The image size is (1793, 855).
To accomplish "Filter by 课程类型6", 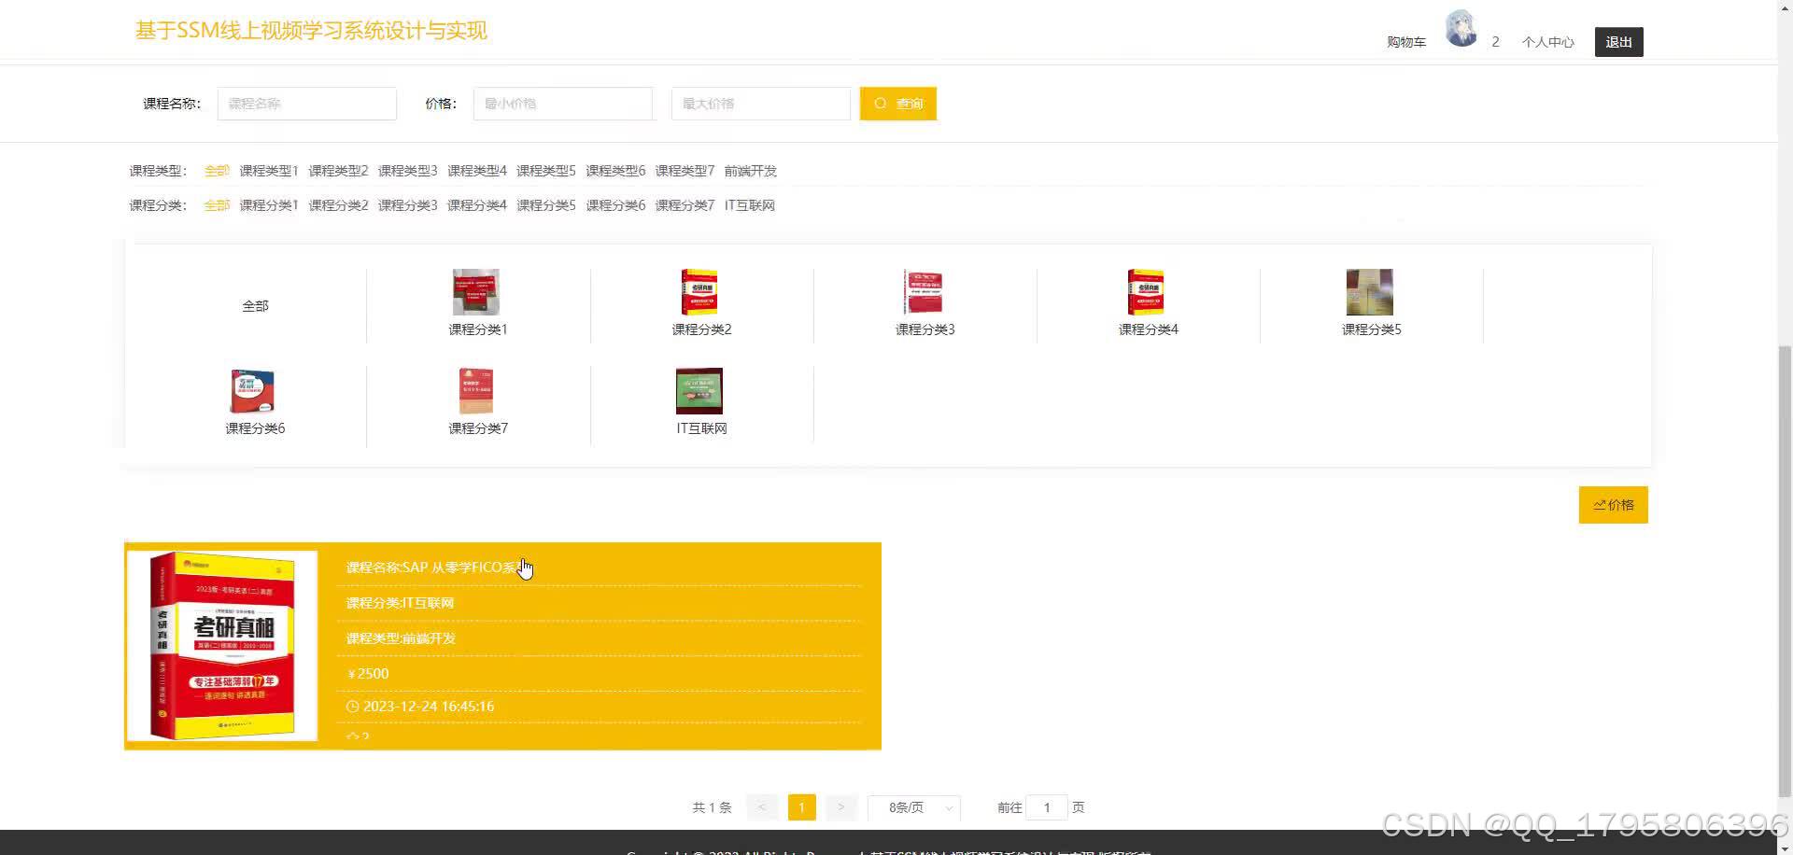I will click(615, 171).
